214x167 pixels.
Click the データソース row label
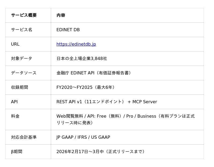pos(24,73)
